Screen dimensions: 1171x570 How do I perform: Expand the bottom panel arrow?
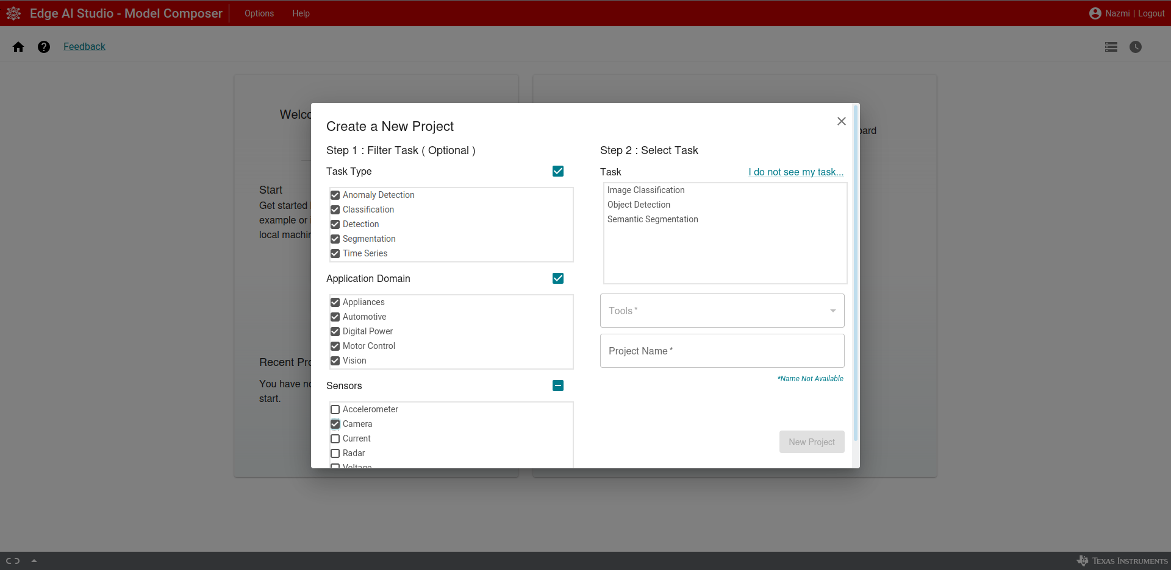click(x=34, y=561)
